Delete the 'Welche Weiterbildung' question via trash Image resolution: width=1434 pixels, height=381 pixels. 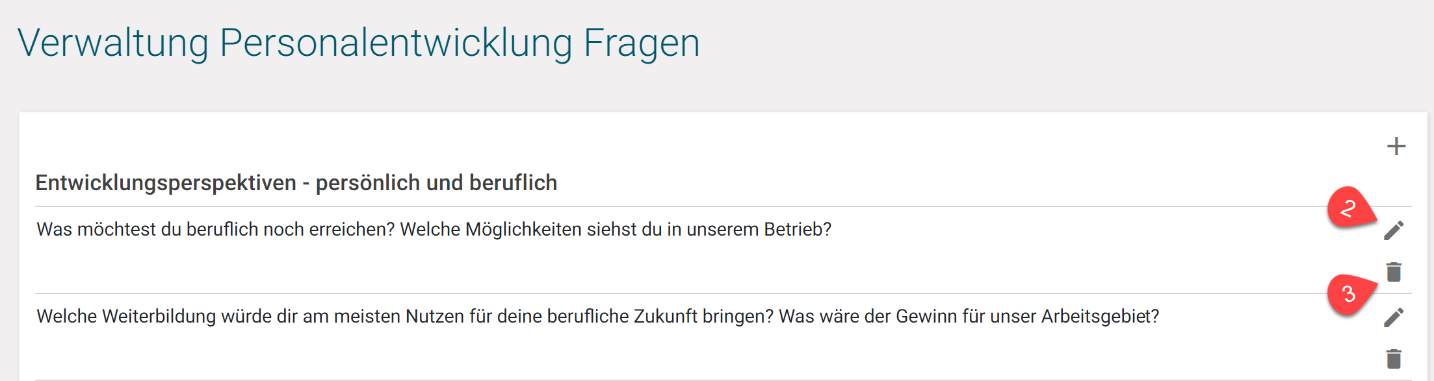[x=1394, y=359]
